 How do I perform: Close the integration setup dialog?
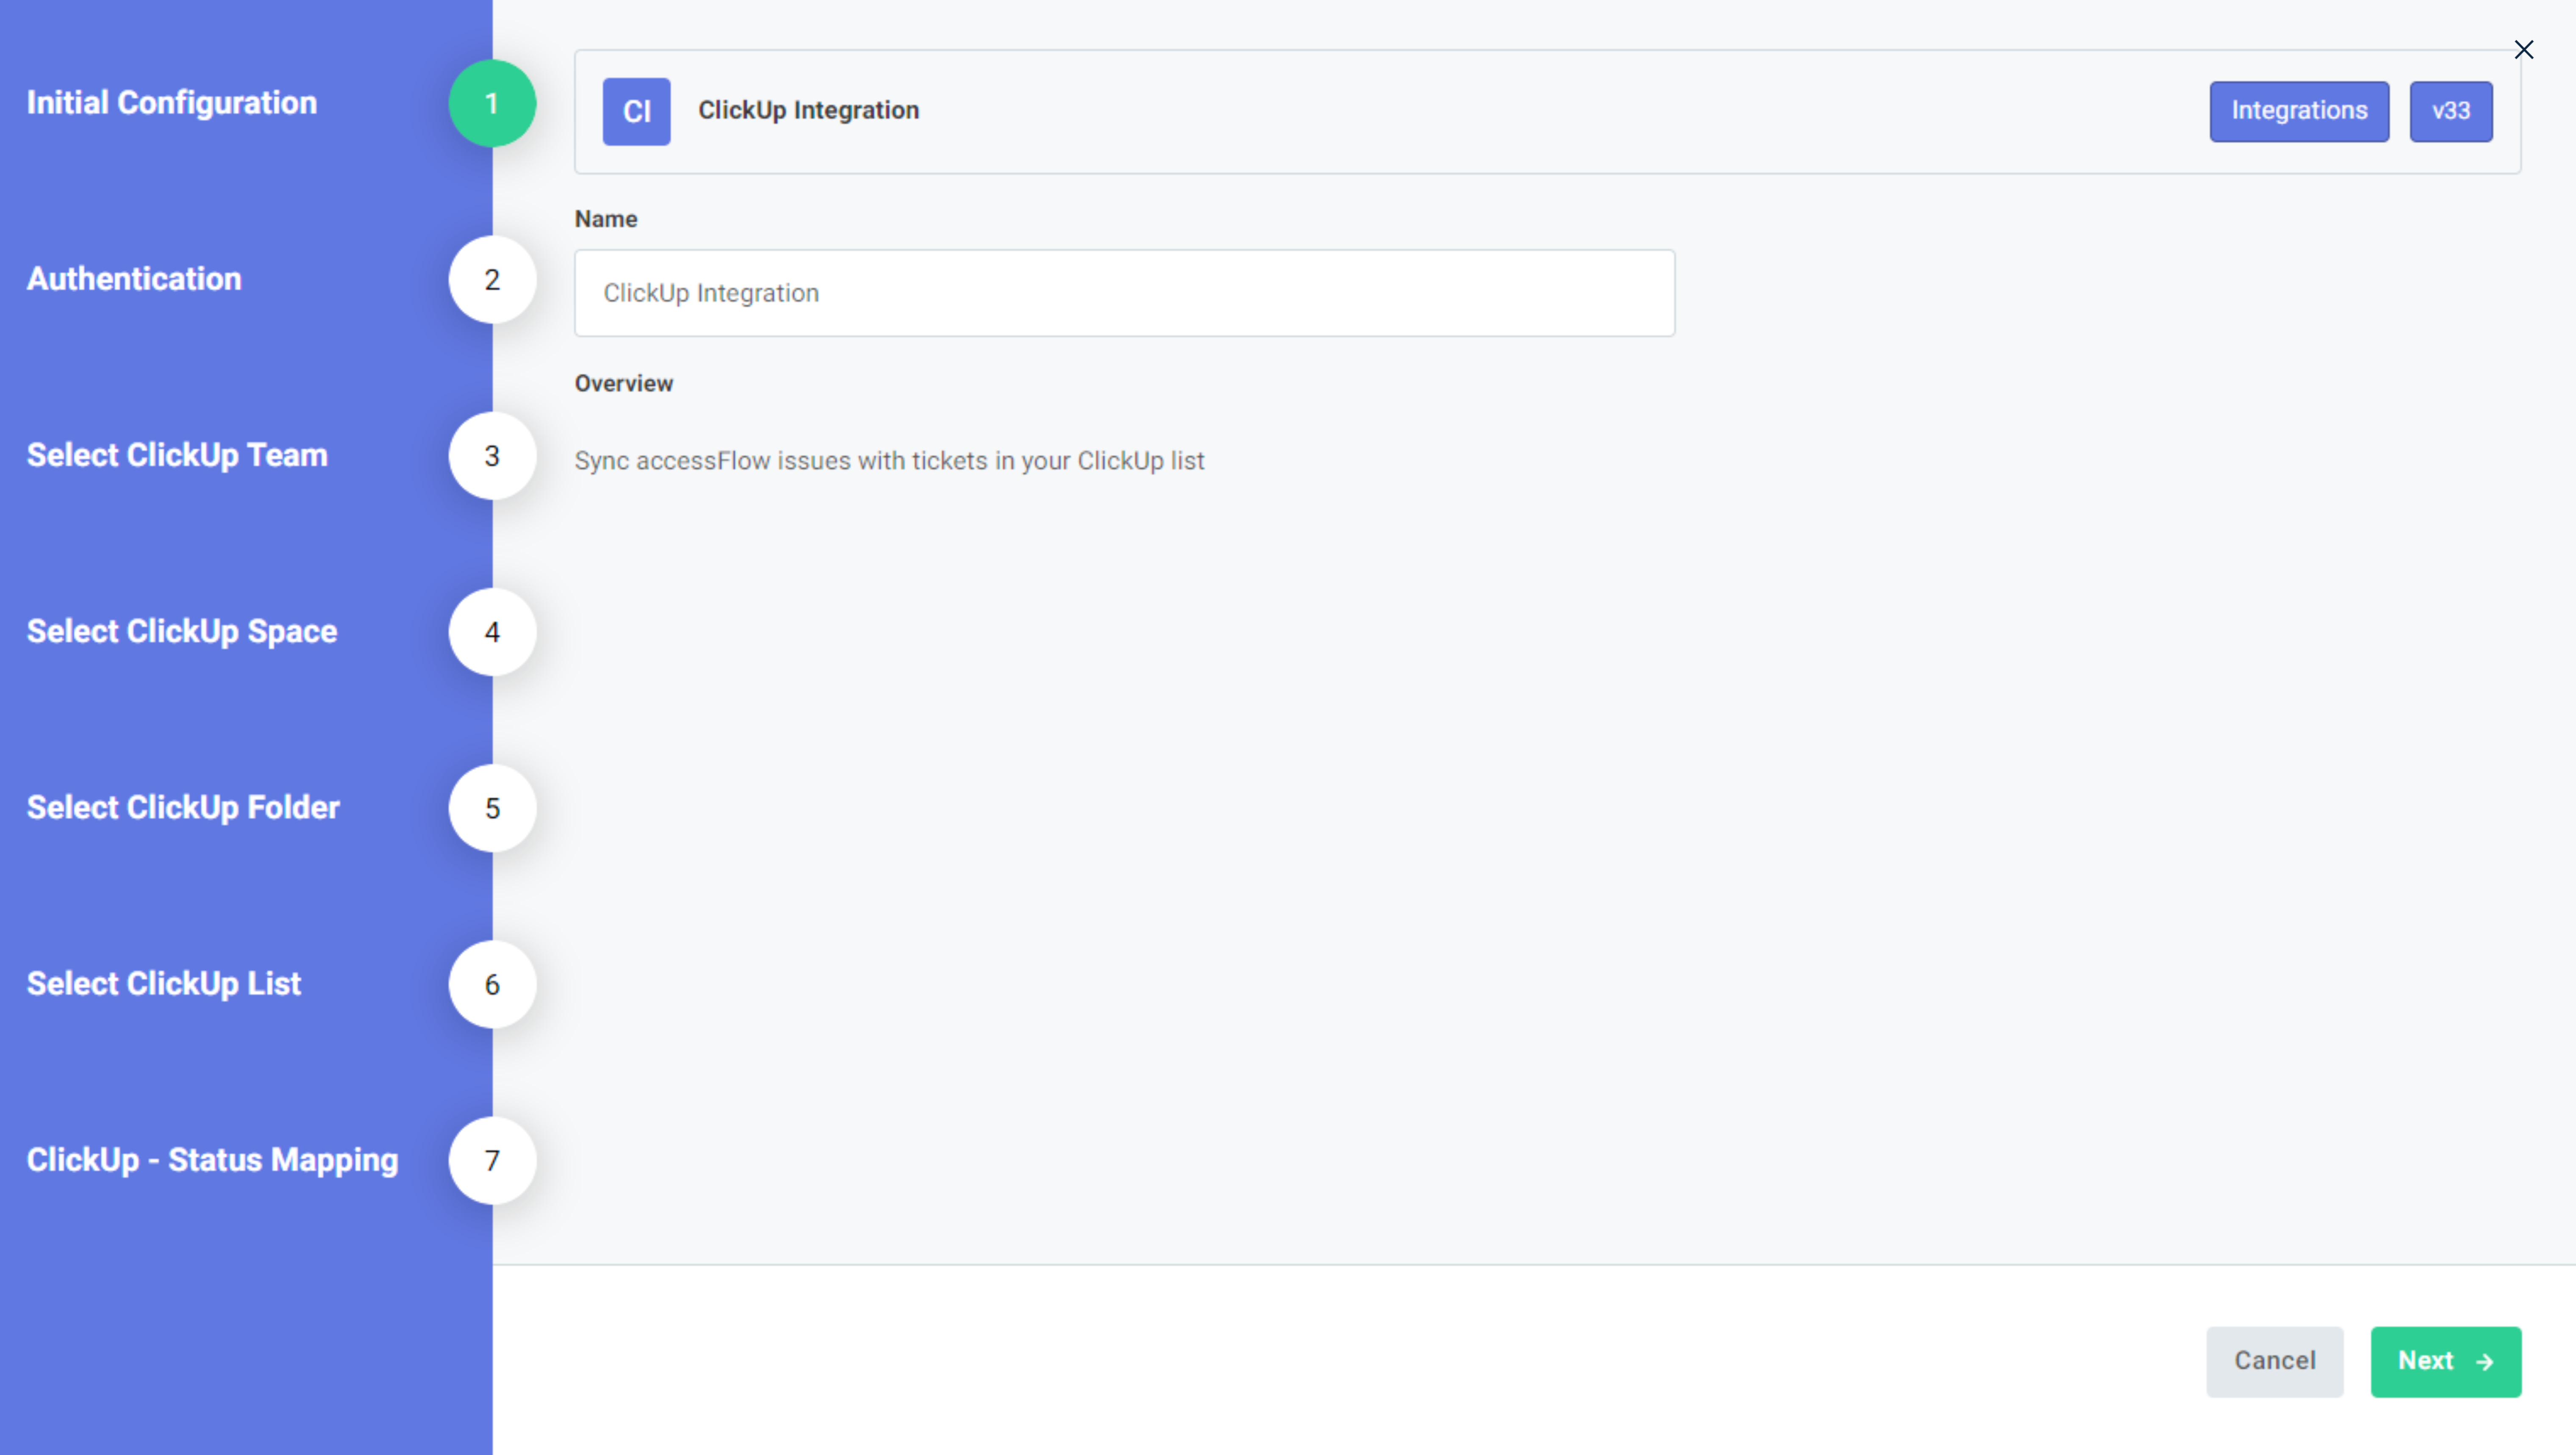2523,50
